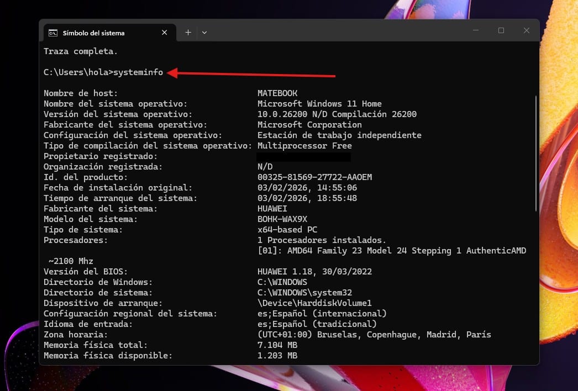Click 'Zona horaria:' label
The height and width of the screenshot is (391, 578).
pyautogui.click(x=76, y=335)
